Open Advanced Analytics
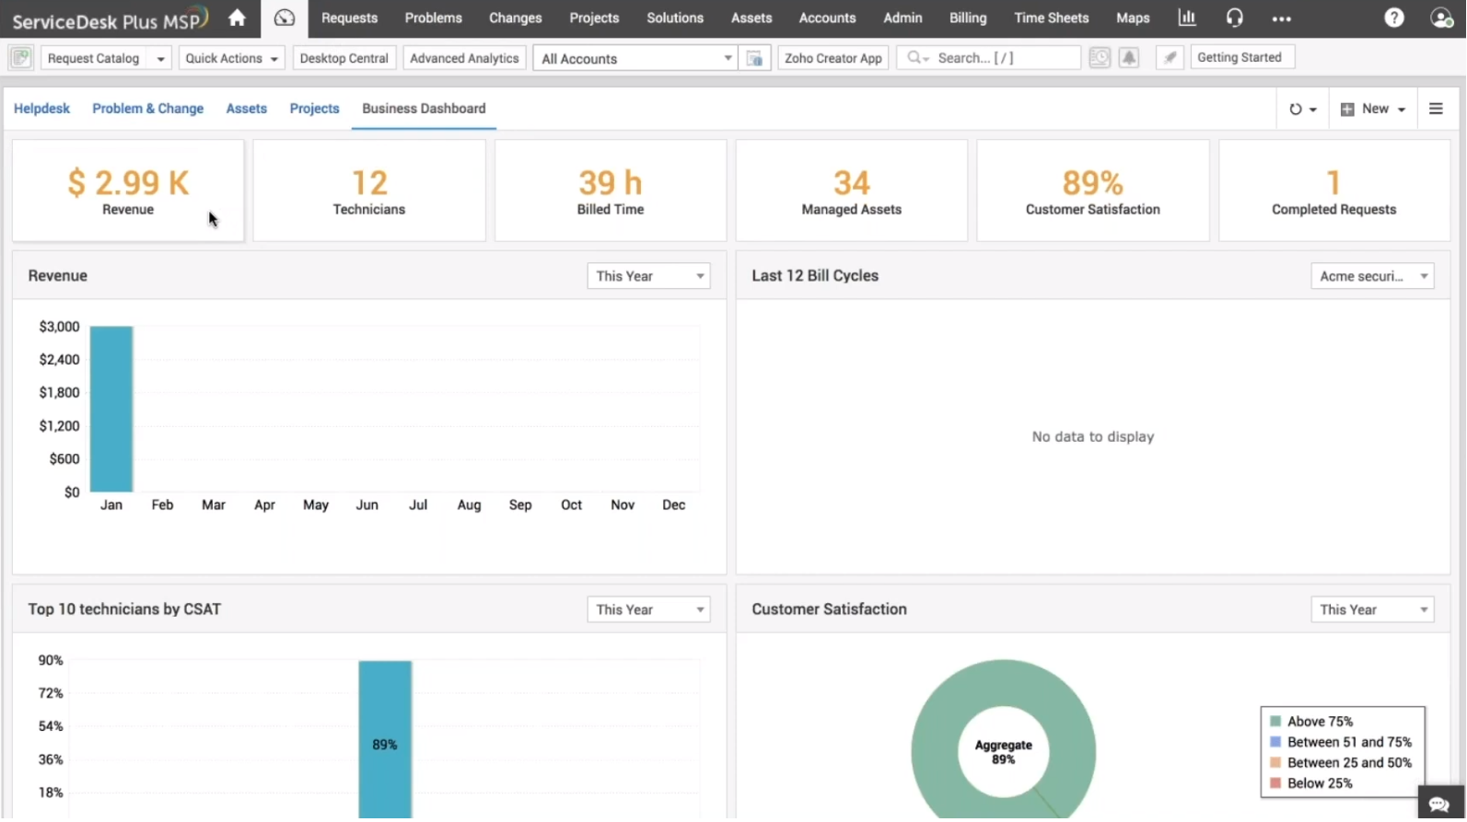The image size is (1467, 822). pyautogui.click(x=464, y=58)
